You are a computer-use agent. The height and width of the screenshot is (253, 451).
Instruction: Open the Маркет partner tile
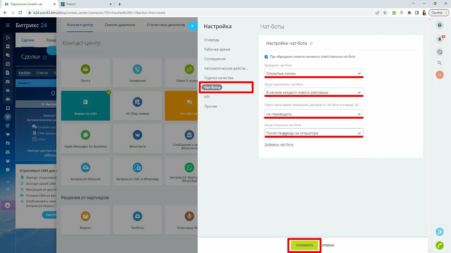(x=85, y=220)
